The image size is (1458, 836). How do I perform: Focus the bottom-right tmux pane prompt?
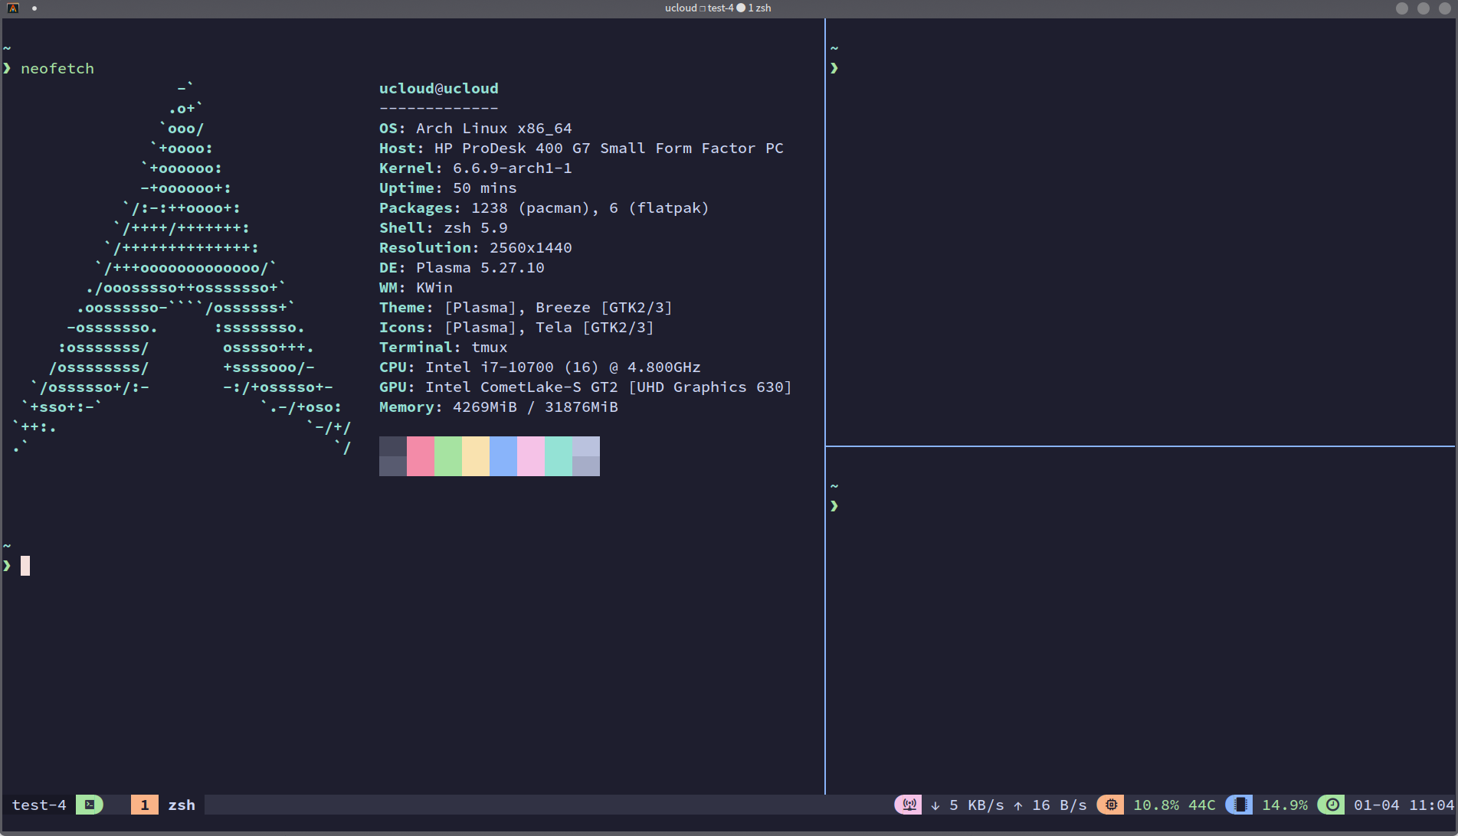tap(834, 506)
